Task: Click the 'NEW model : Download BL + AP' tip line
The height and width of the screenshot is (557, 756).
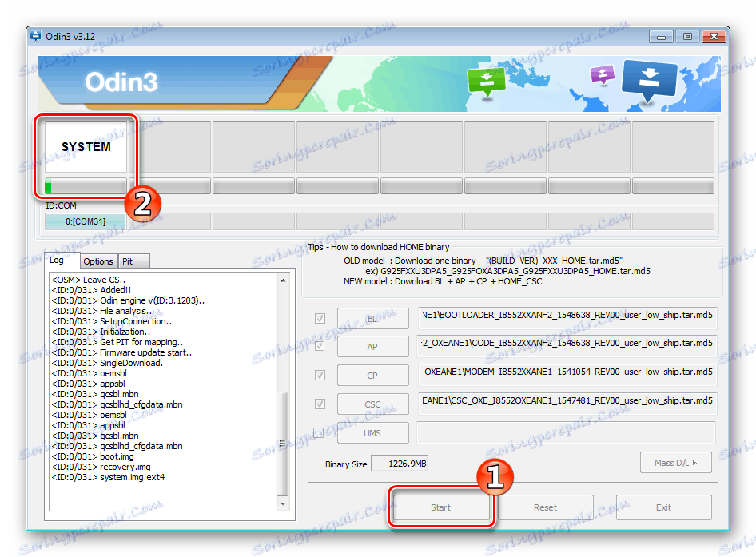Action: 443,281
